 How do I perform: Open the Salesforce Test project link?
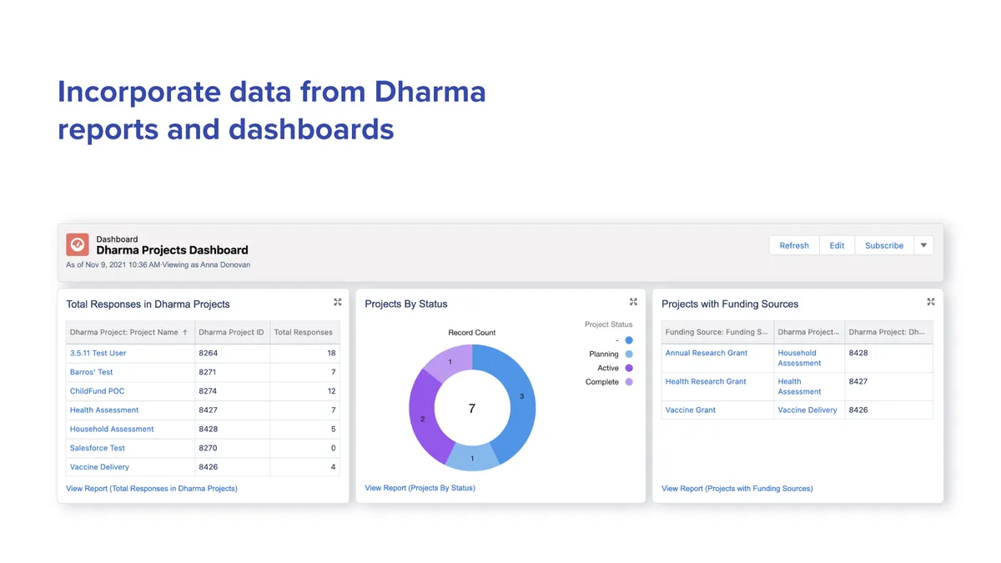coord(98,449)
